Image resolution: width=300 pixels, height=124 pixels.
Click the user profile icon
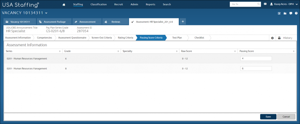click(271, 4)
